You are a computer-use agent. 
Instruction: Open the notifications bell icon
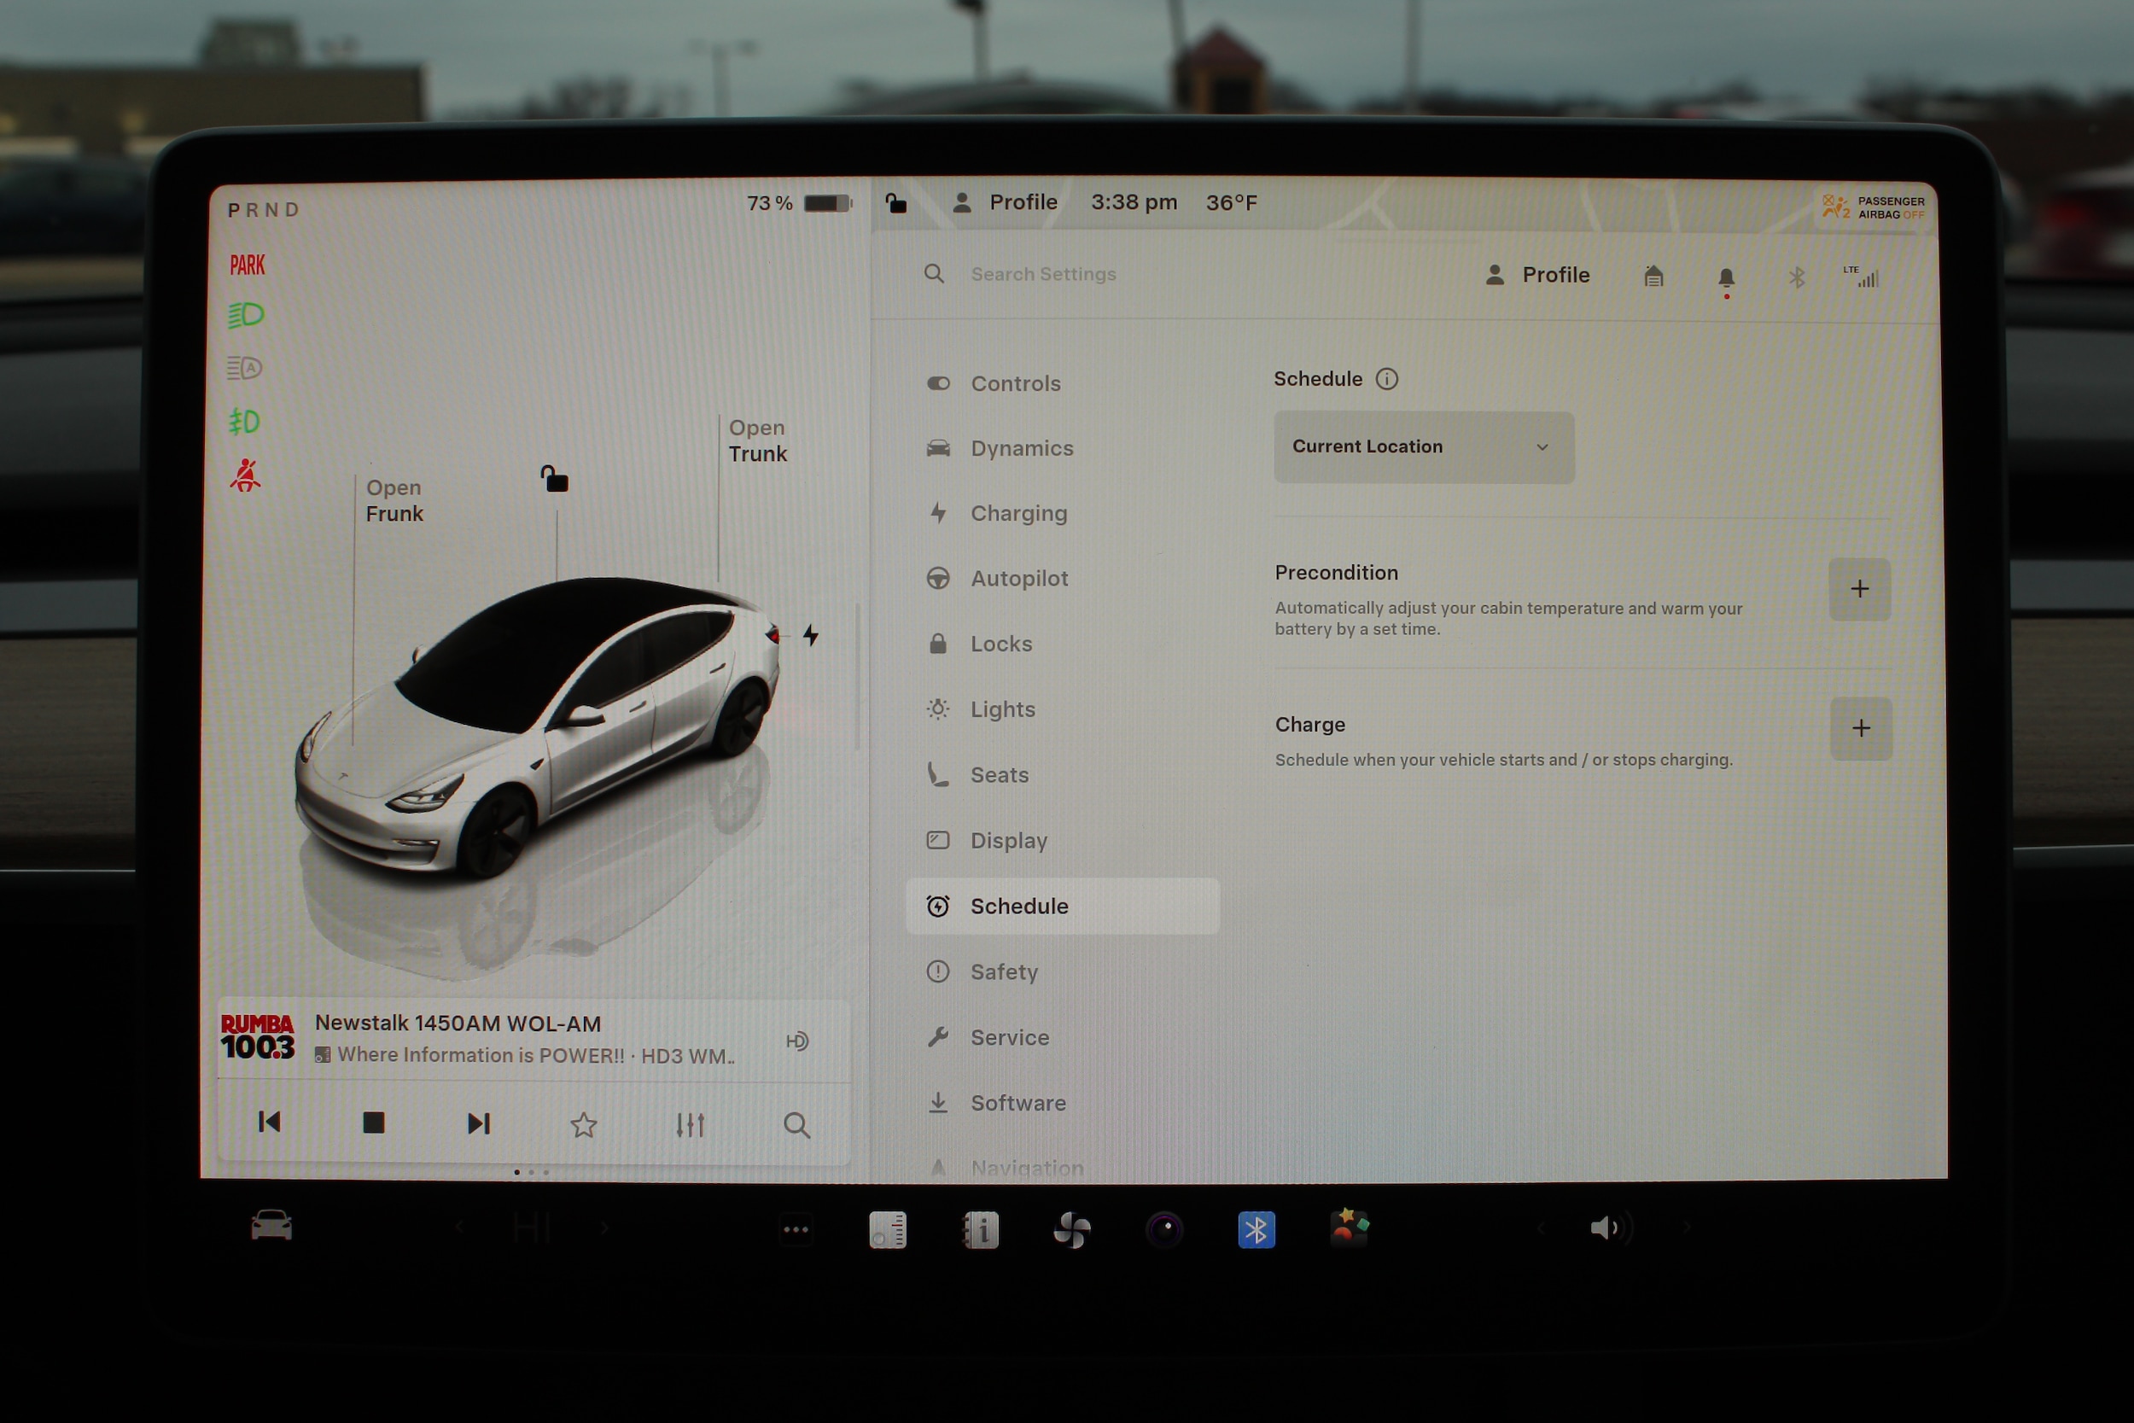click(x=1726, y=277)
